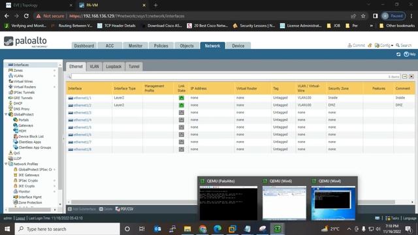Open the Tasks item in the footer

point(392,218)
